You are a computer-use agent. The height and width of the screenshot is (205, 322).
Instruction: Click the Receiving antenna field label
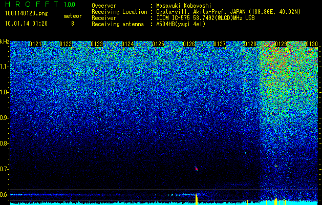pyautogui.click(x=118, y=24)
